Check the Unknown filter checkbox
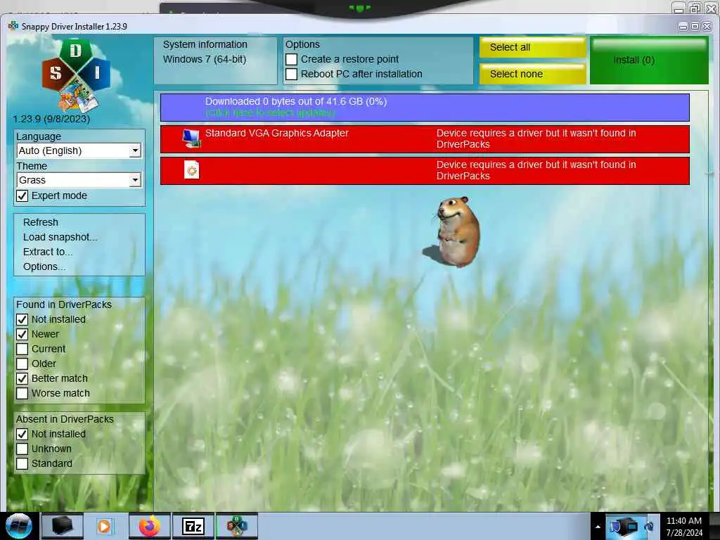The height and width of the screenshot is (540, 720). (x=22, y=449)
